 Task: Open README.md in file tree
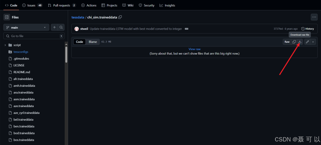point(22,72)
